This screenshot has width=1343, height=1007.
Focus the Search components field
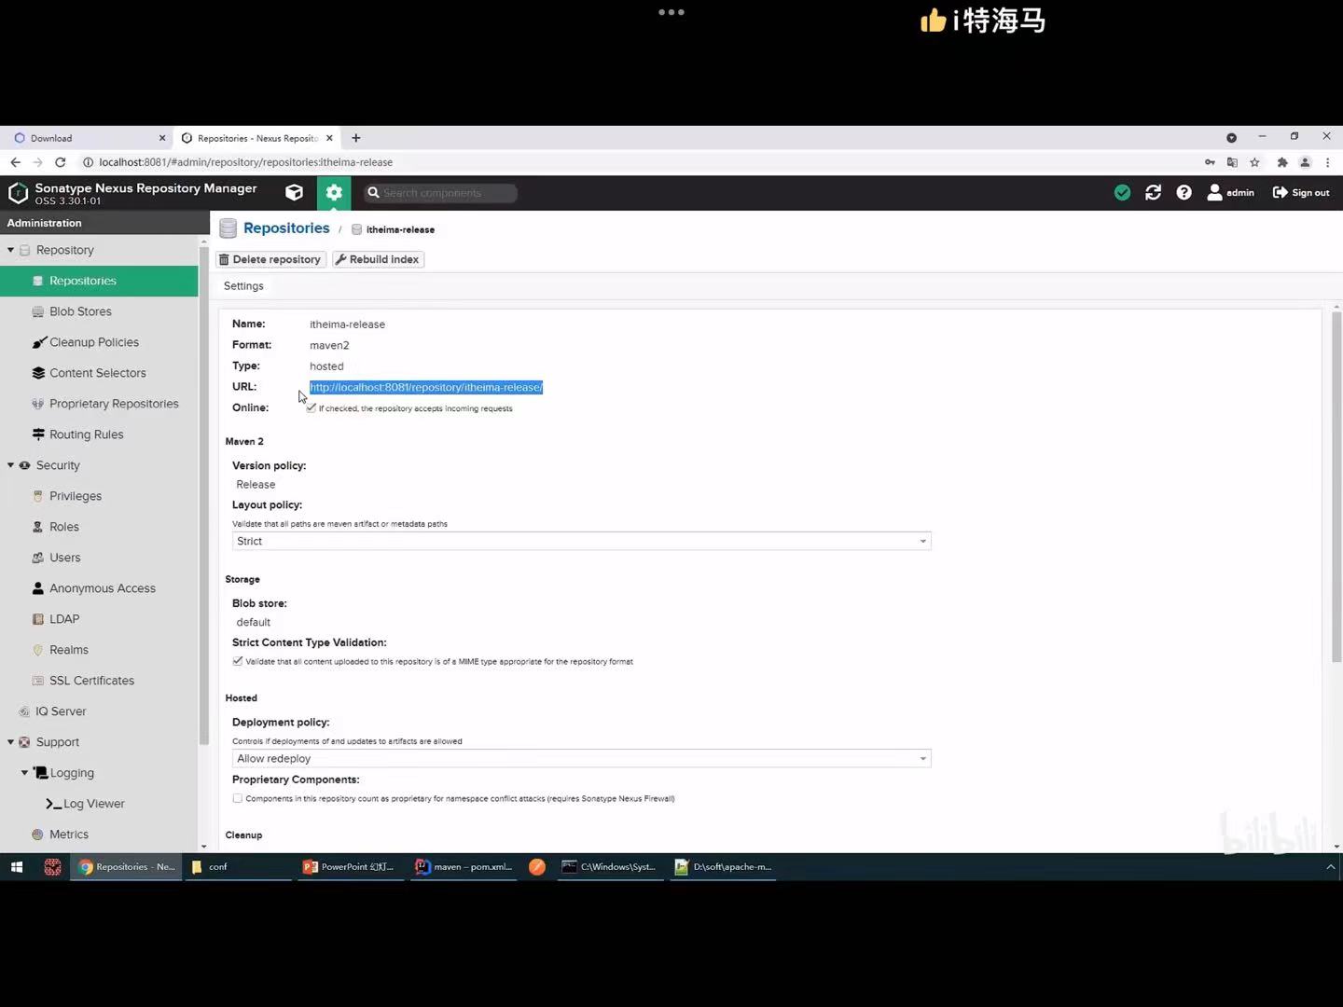440,193
